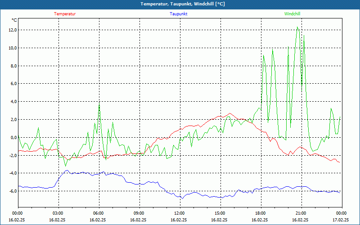
Task: Click the -4,0 y-axis value label
Action: [x=13, y=173]
